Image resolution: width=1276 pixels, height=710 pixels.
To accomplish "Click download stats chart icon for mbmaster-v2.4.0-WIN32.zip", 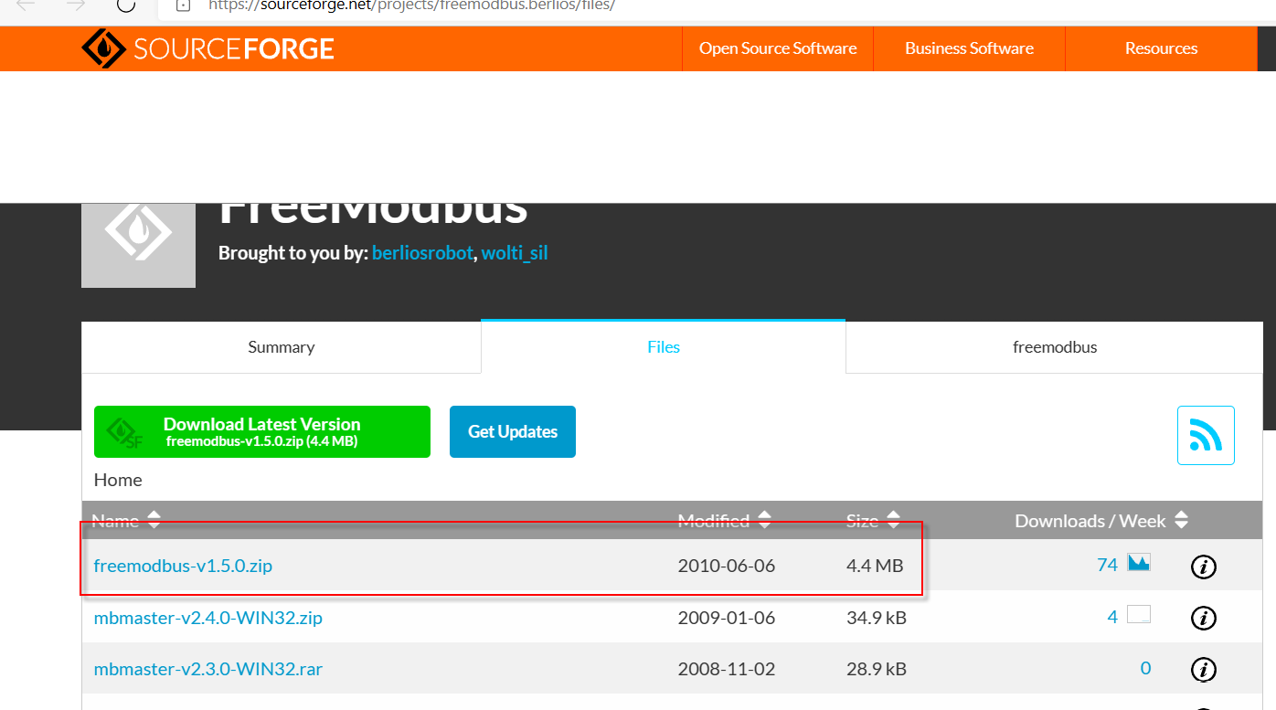I will [1139, 614].
